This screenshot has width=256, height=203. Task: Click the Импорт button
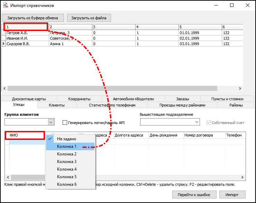(x=231, y=194)
